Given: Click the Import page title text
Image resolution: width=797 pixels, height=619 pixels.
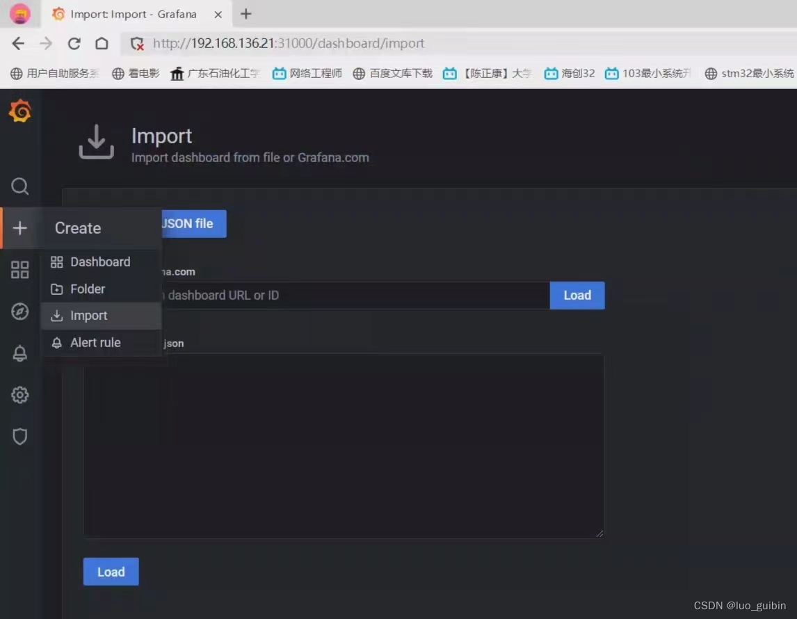Looking at the screenshot, I should [x=161, y=136].
